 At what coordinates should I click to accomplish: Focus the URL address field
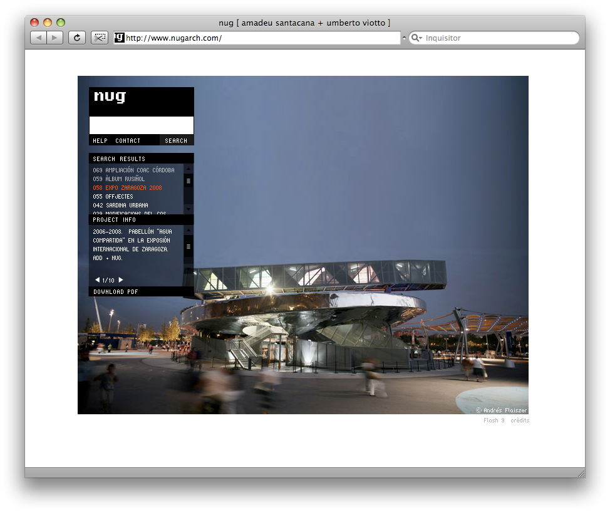[x=257, y=38]
